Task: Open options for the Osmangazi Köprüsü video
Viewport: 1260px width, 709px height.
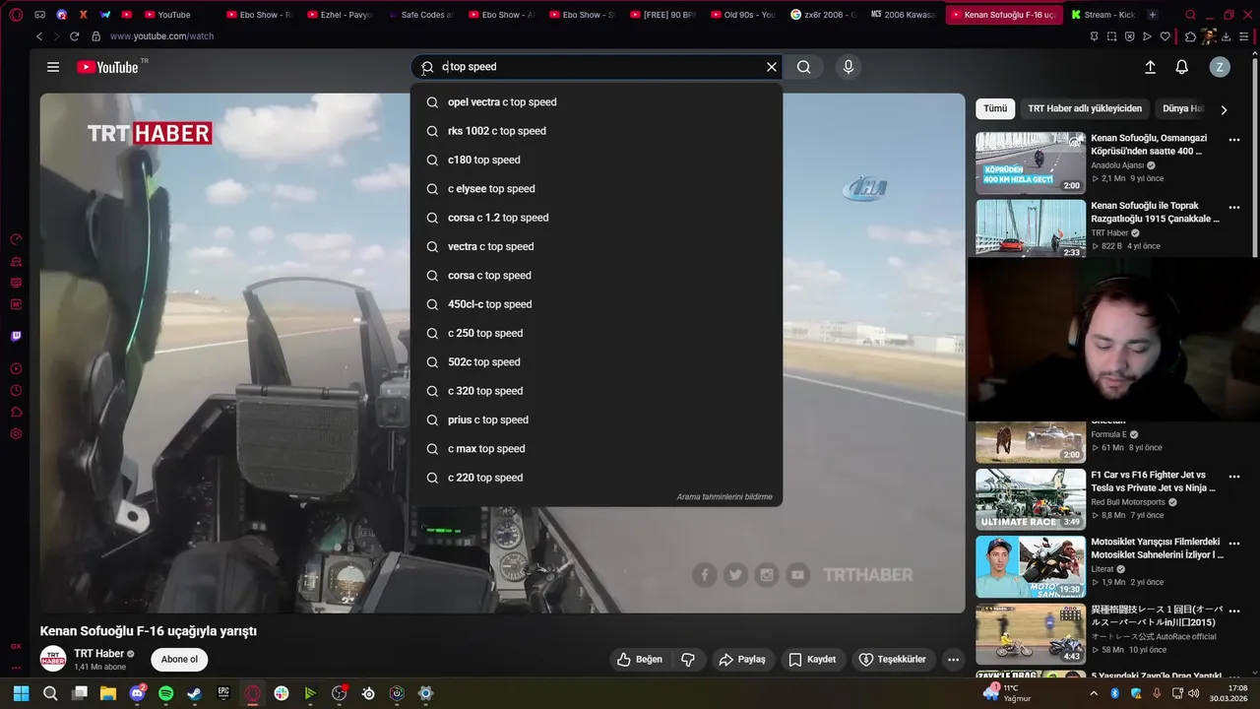Action: point(1234,140)
